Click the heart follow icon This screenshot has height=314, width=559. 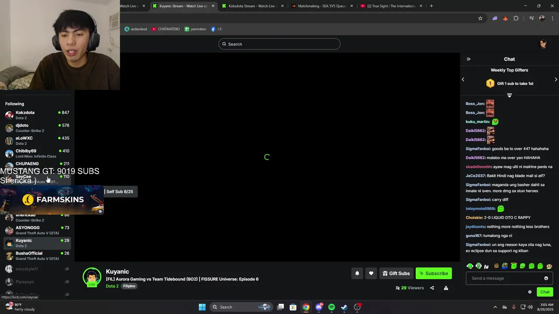tap(371, 273)
